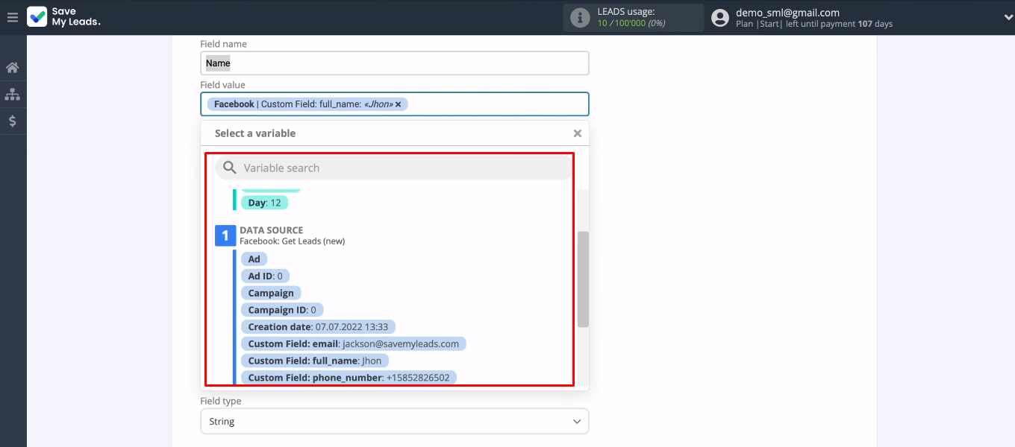Click the Plan Start payment info text

pos(814,24)
